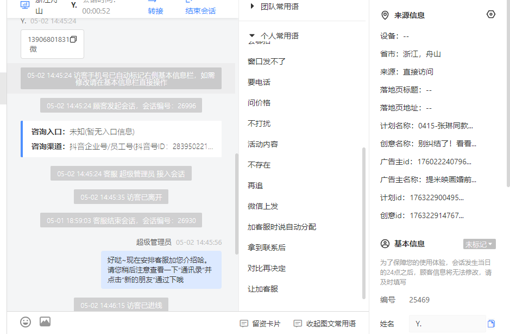This screenshot has width=510, height=334.
Task: Click the 广告主名称 提米映画 value
Action: tap(451, 180)
